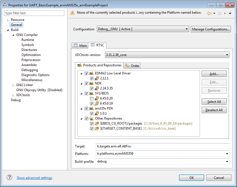237x187 pixels.
Task: Uncheck the NDK product checkbox
Action: 86,83
